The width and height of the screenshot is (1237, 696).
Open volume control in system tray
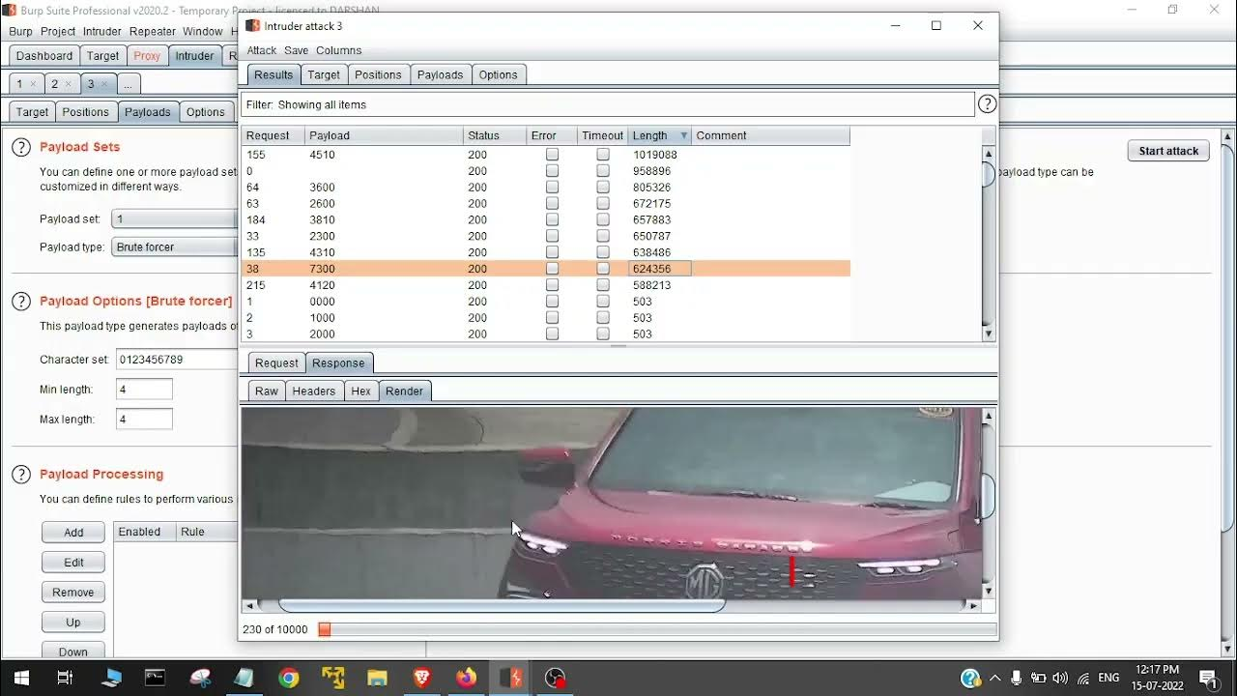pos(1060,678)
